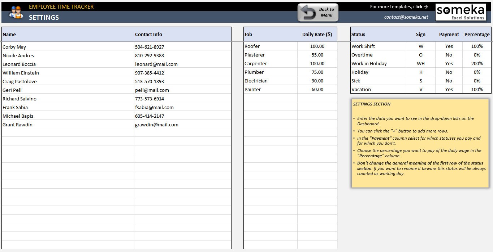Open Payment dropdown for Overtime status
The height and width of the screenshot is (252, 493).
(449, 55)
